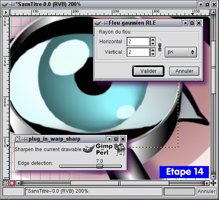
Task: Increase the Horizontal blur radius by one step
Action: [153, 40]
